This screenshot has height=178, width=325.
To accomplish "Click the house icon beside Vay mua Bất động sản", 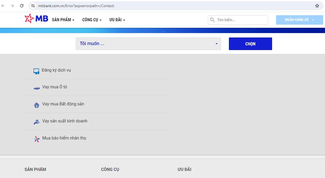I will (37, 105).
